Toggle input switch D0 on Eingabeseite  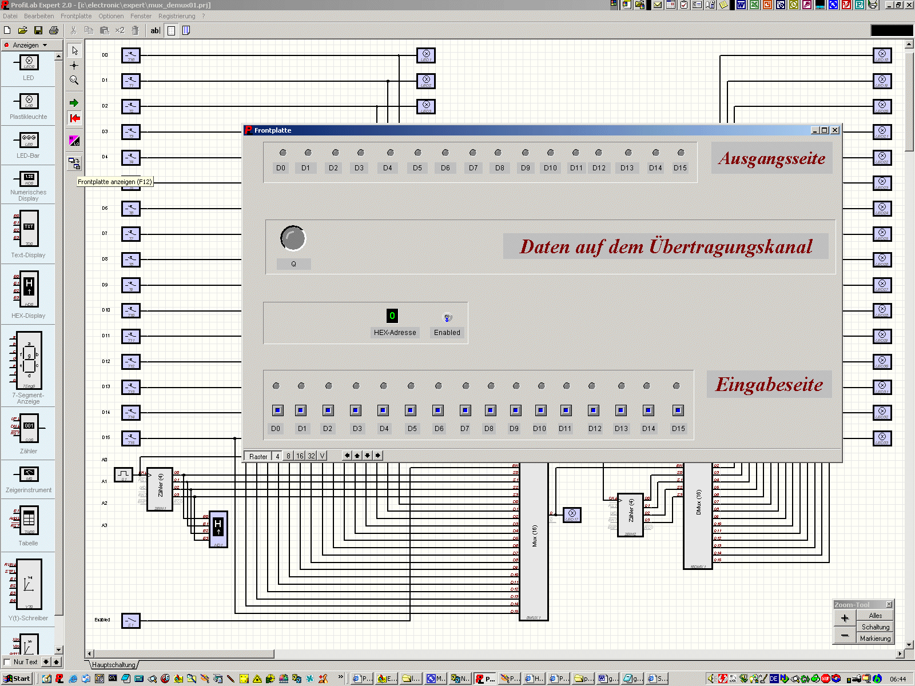[x=278, y=410]
